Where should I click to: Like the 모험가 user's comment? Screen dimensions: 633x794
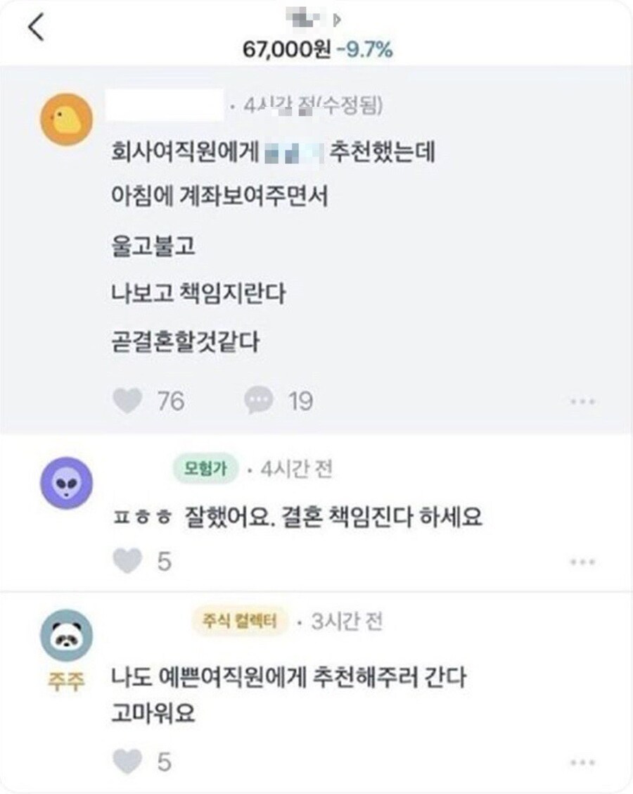click(127, 561)
